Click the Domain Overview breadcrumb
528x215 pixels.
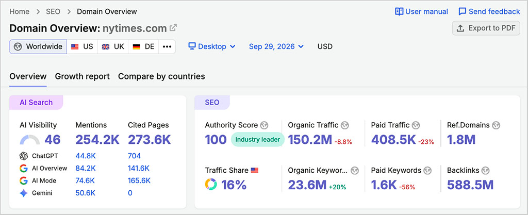107,11
